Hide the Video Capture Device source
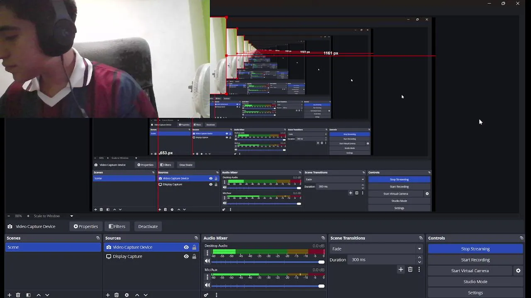Viewport: 531px width, 298px height. tap(186, 247)
